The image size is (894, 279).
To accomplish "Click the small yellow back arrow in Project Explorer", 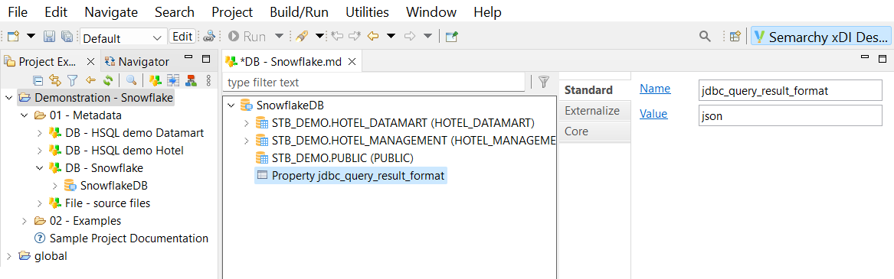I will [90, 80].
